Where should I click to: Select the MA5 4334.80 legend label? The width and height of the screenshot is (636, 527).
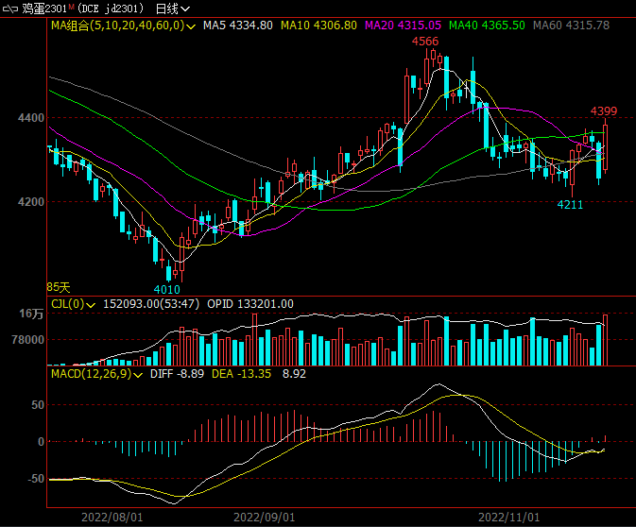237,25
